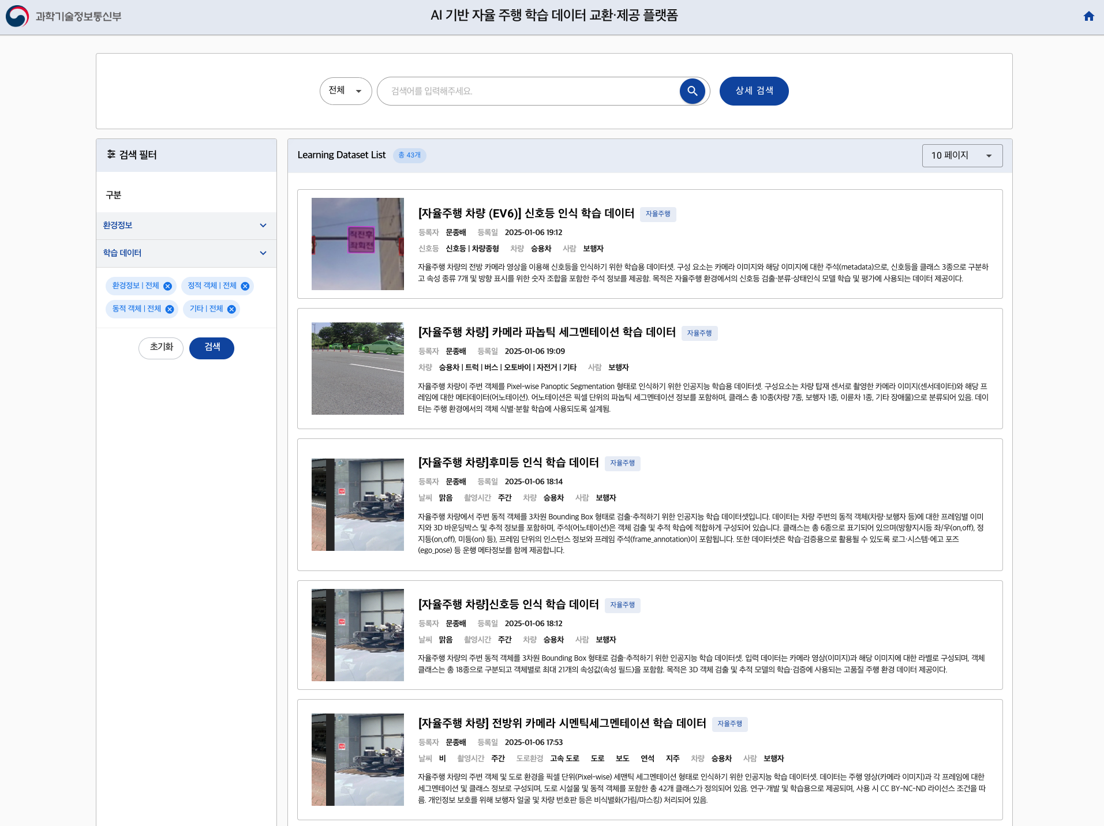The height and width of the screenshot is (826, 1104).
Task: Open 카메라 파놉틱 세그멘테이션 학습 데이터 title
Action: point(547,332)
